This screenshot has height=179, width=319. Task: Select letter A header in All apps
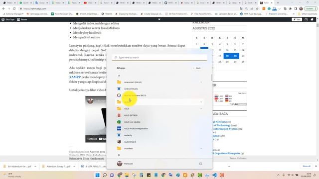[119, 76]
